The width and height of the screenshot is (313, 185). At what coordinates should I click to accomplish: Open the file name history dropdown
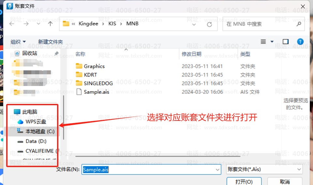tap(217, 169)
